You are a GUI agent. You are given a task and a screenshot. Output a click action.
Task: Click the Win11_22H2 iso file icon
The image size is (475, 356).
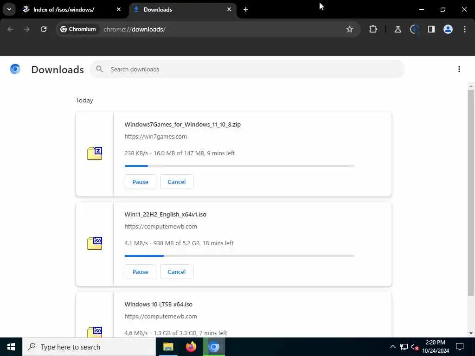tap(95, 243)
